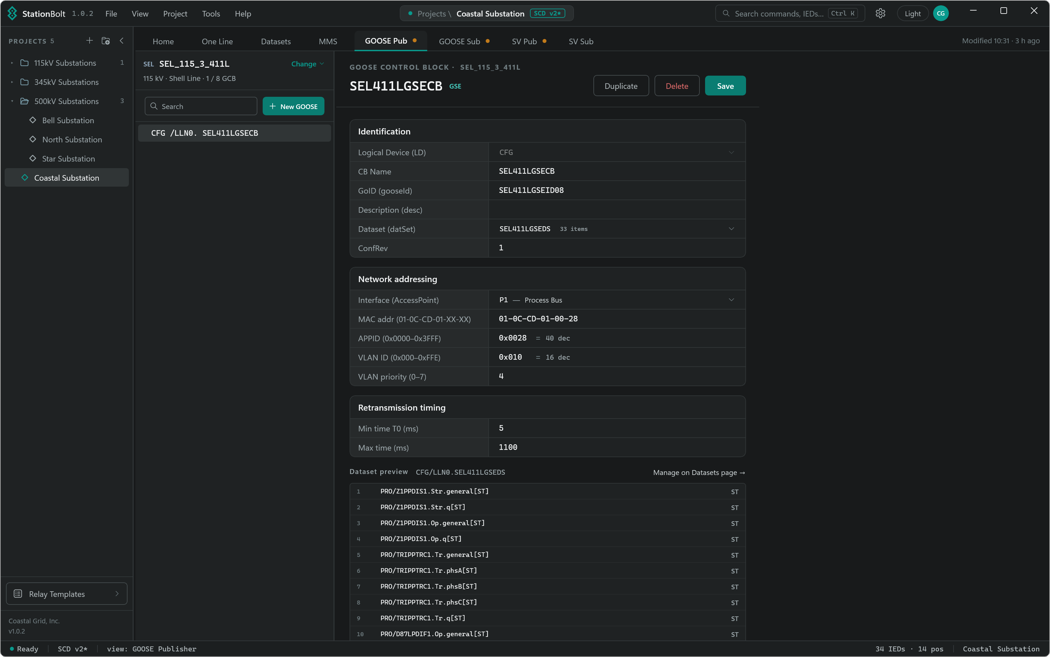This screenshot has height=657, width=1050.
Task: Click the new folder icon in Projects
Action: tap(106, 40)
